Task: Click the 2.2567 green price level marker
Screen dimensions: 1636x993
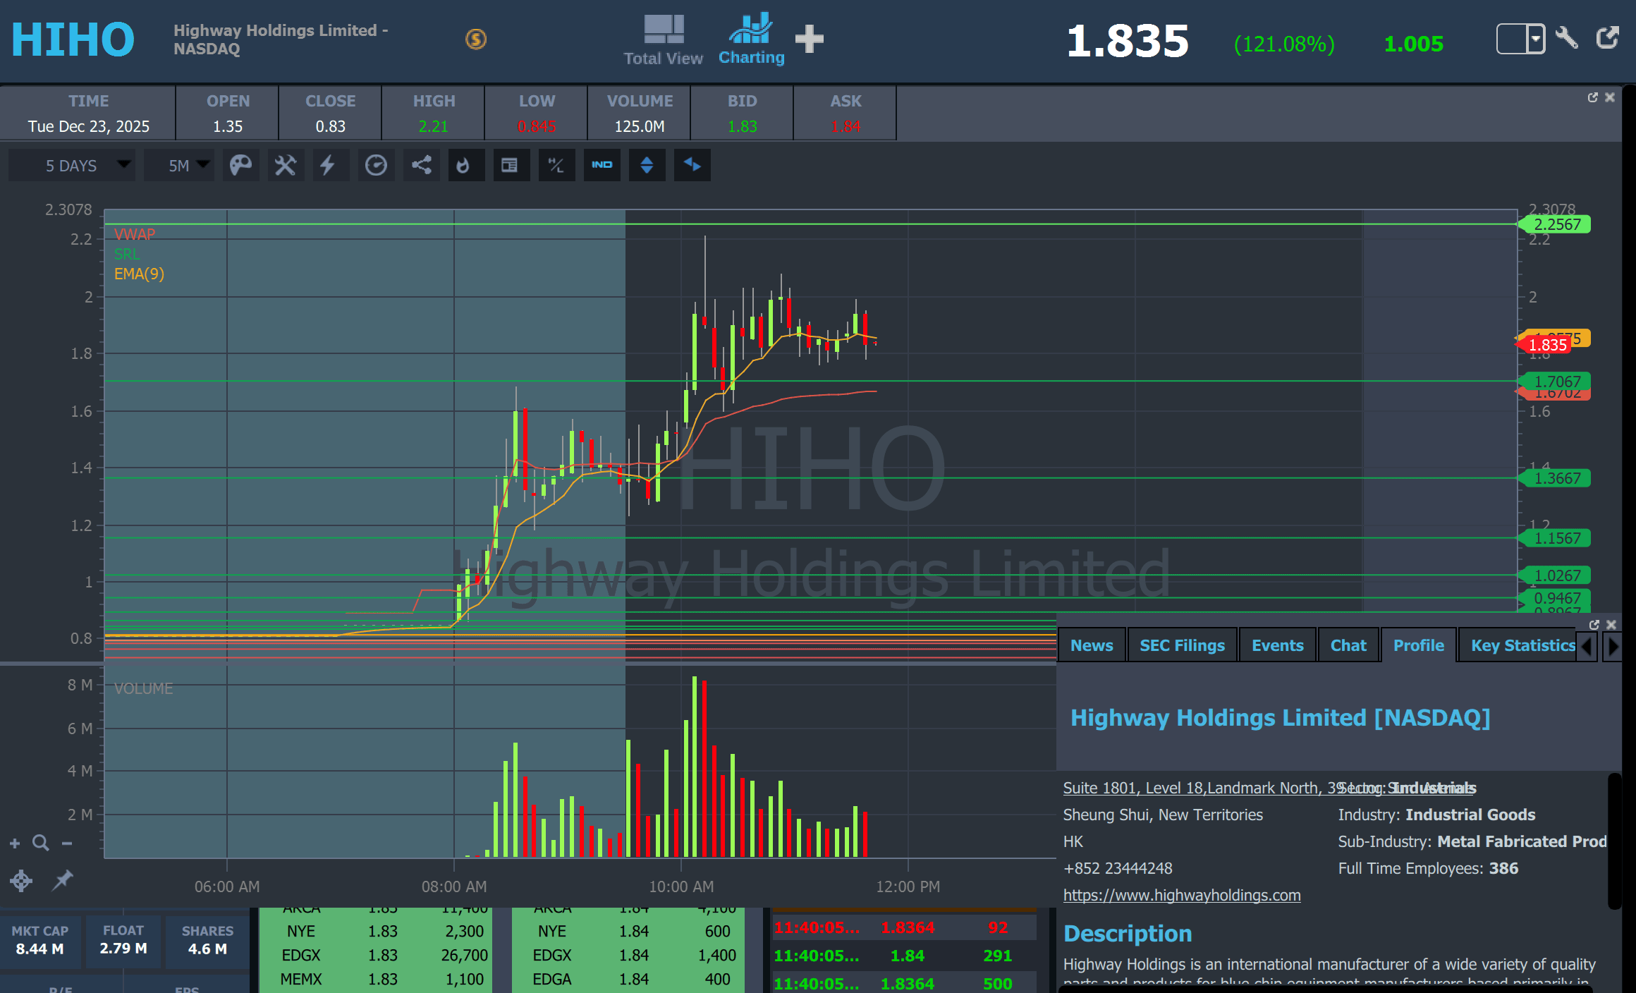Action: [1556, 224]
